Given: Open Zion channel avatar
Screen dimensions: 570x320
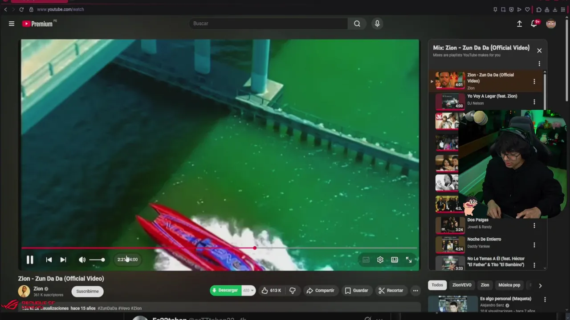Looking at the screenshot, I should click(24, 292).
